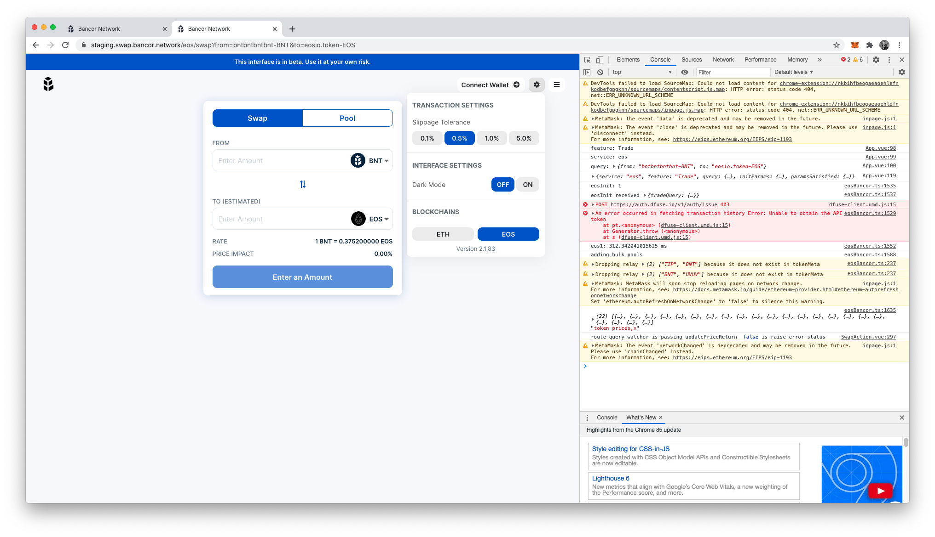Open the Chrome extensions puzzle icon

[x=869, y=45]
